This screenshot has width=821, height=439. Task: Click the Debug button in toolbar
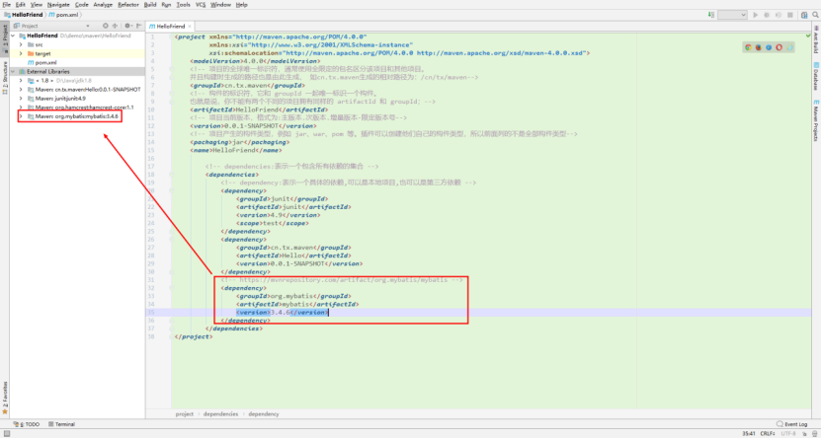(x=766, y=15)
